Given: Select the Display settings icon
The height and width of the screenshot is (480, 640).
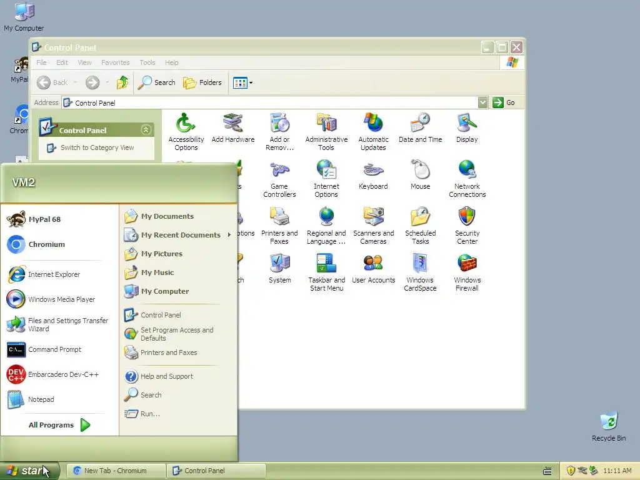Looking at the screenshot, I should tap(467, 127).
